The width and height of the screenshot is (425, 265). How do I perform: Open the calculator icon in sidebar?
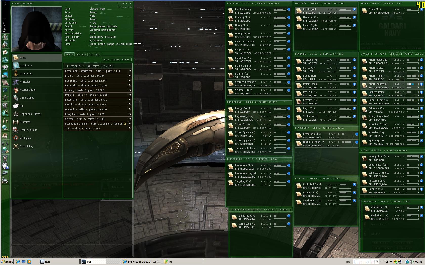[5, 151]
